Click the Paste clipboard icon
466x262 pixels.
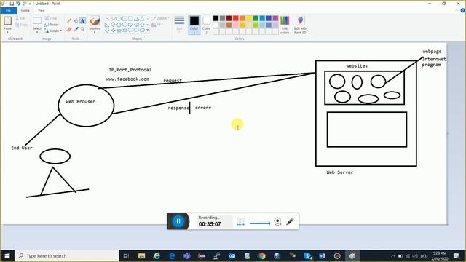(x=8, y=21)
